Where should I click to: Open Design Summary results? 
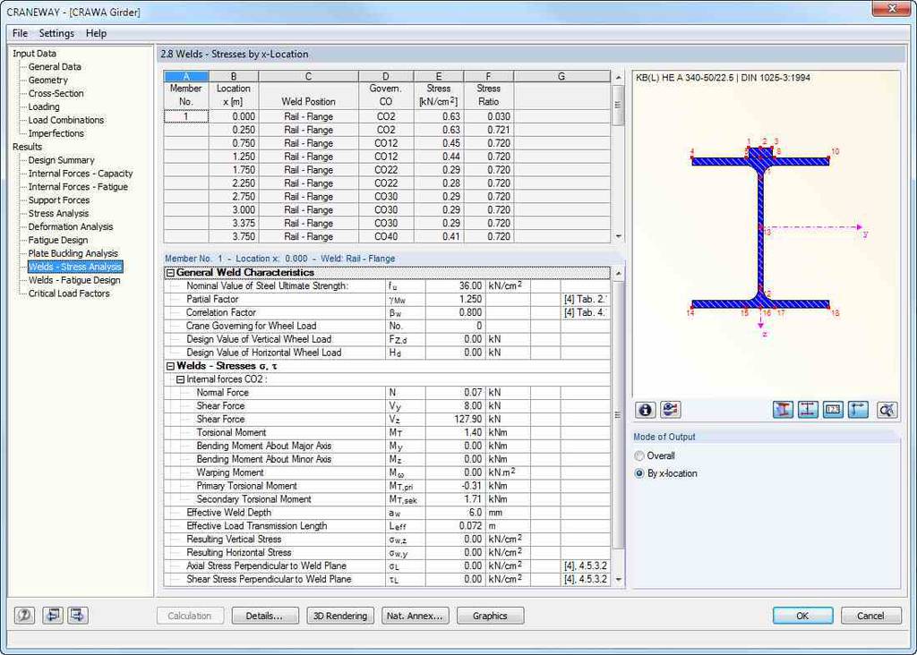pos(62,160)
